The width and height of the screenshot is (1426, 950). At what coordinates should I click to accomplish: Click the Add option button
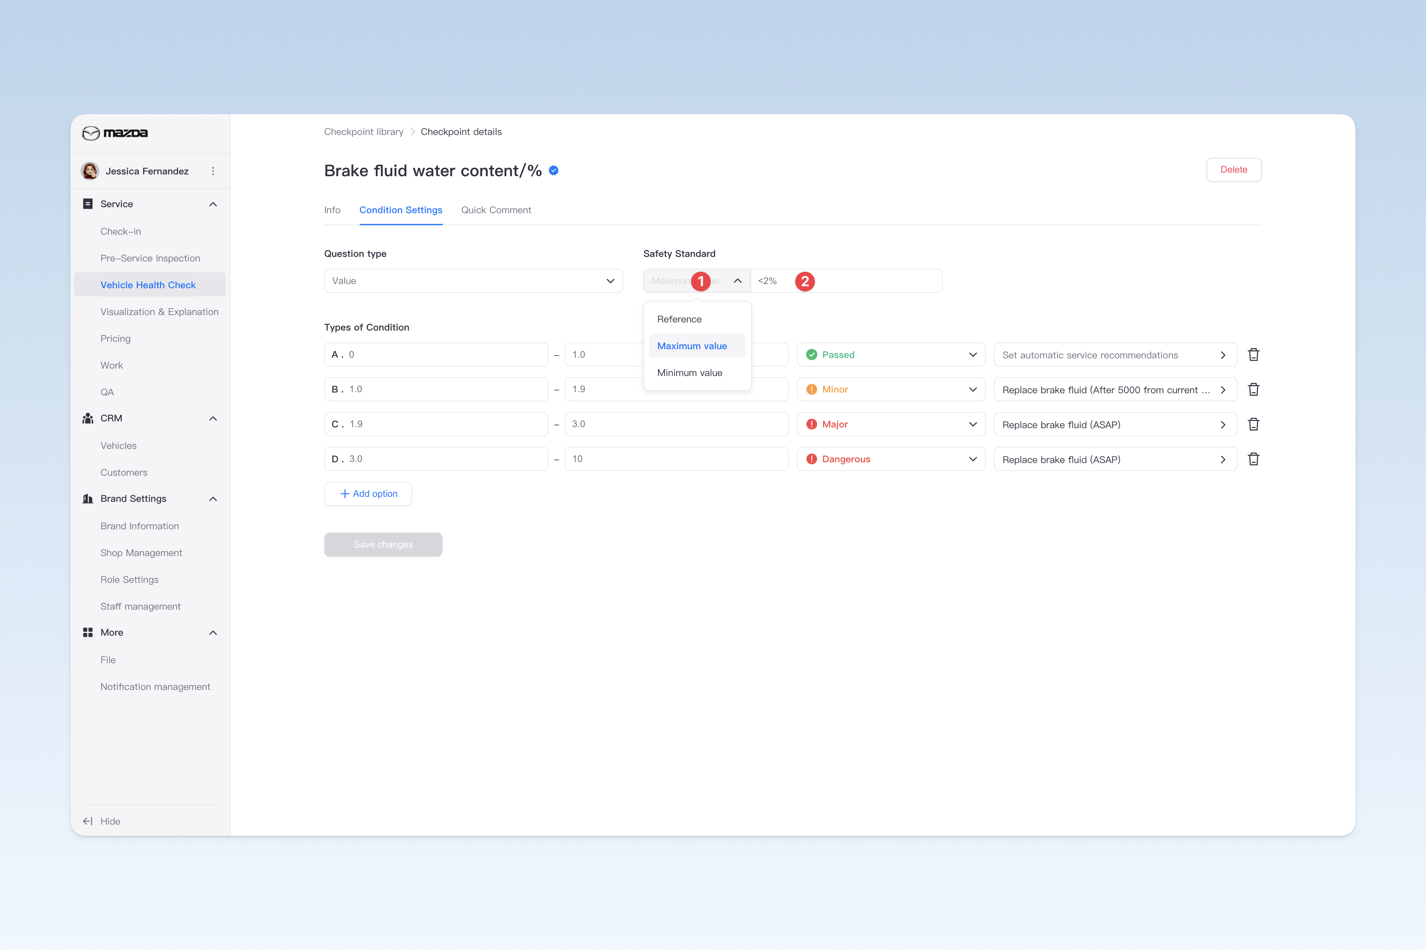click(368, 494)
